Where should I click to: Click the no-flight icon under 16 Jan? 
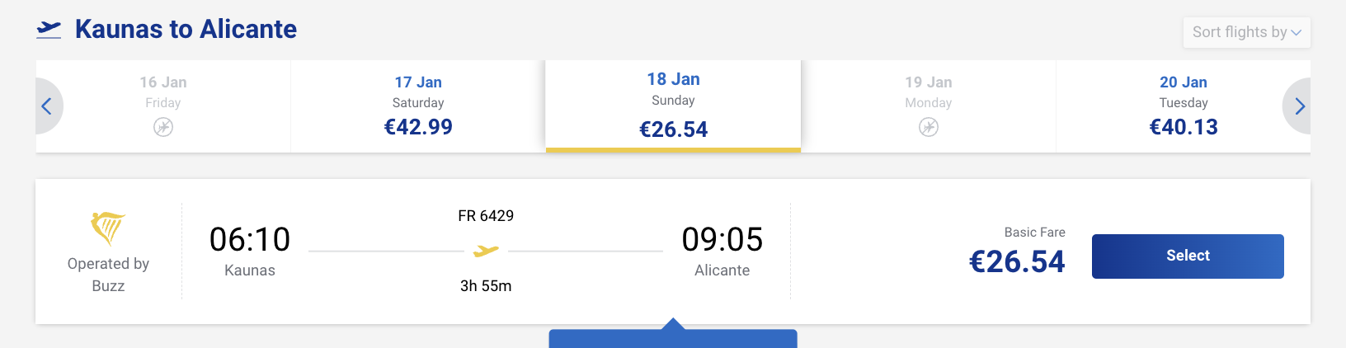coord(163,127)
